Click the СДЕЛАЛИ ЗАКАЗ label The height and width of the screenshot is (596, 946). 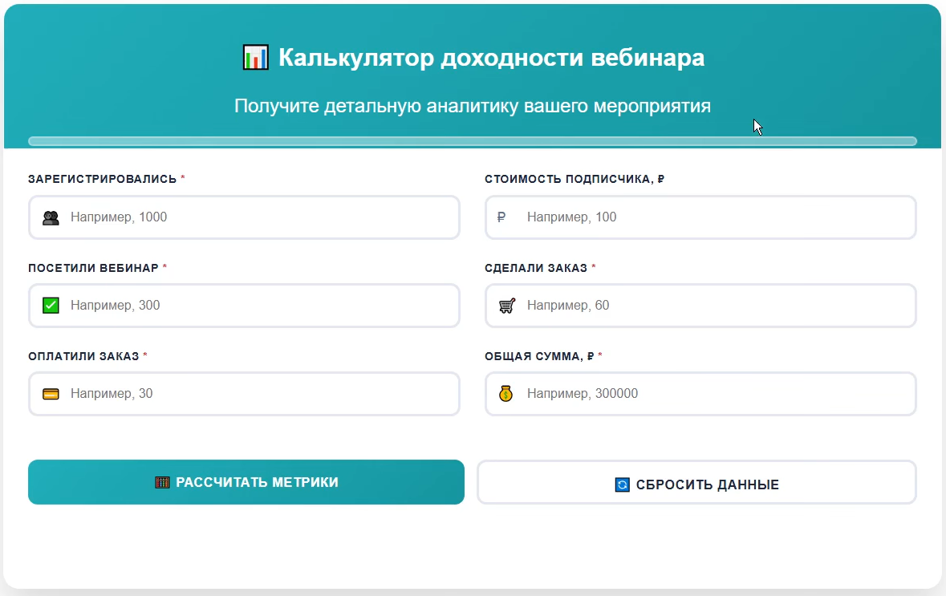(x=536, y=268)
